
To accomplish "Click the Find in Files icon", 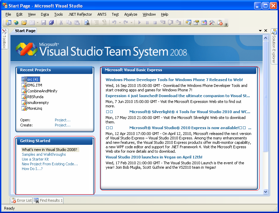I will 87,22.
